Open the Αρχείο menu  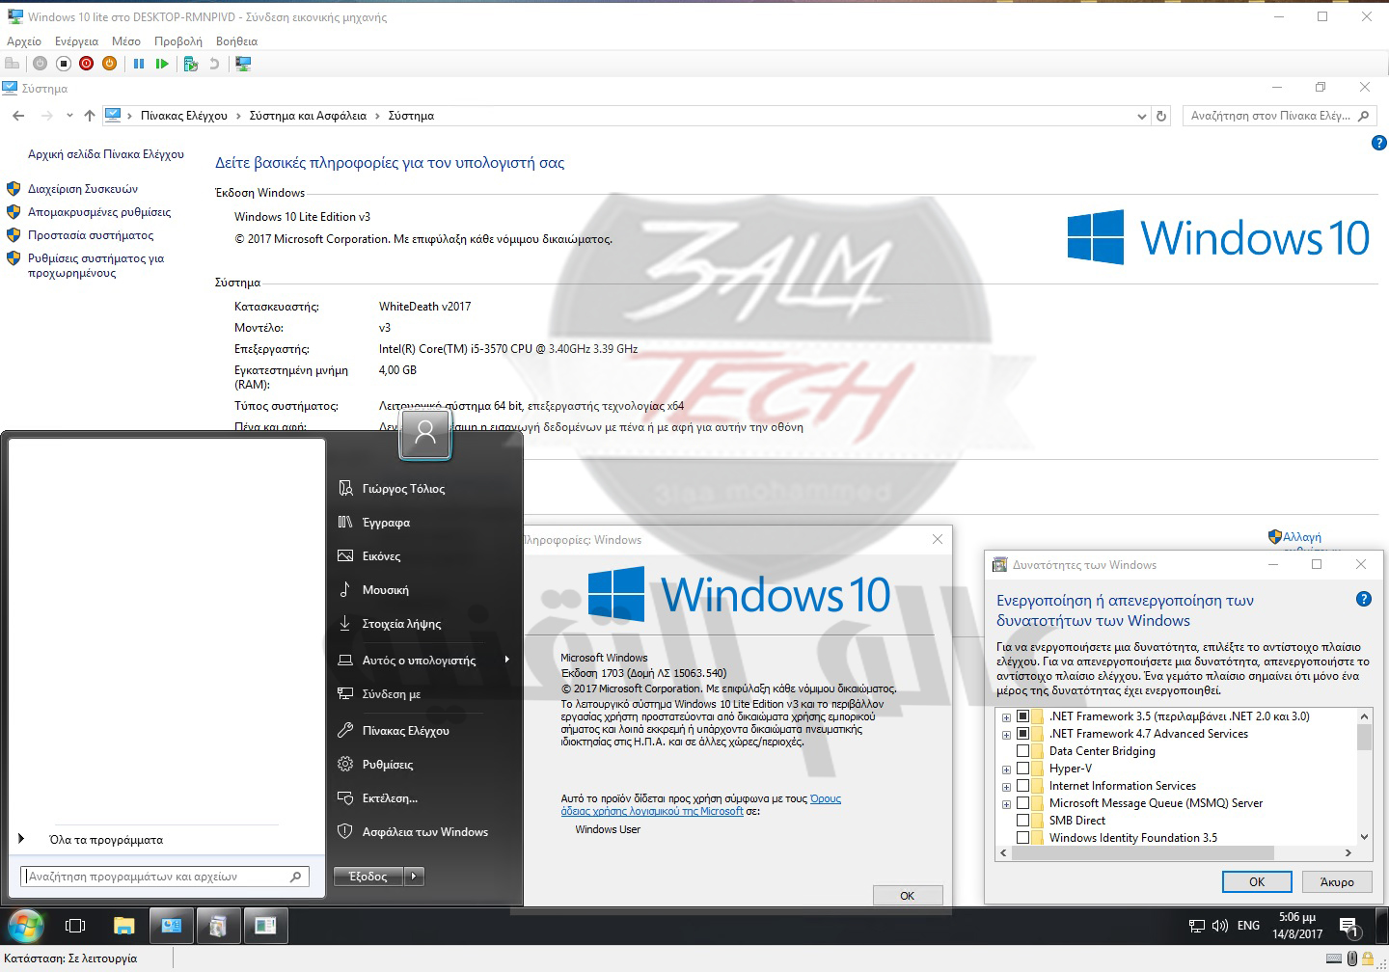(x=24, y=41)
